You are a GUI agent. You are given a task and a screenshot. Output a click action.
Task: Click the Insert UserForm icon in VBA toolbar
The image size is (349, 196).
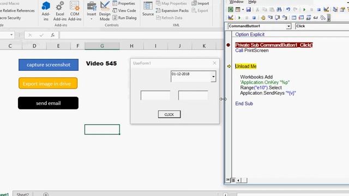[238, 9]
